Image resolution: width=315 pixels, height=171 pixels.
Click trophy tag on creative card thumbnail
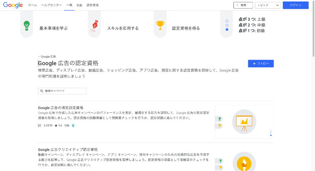point(219,168)
